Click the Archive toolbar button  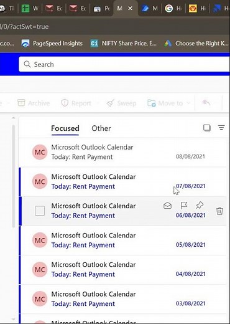(34, 103)
